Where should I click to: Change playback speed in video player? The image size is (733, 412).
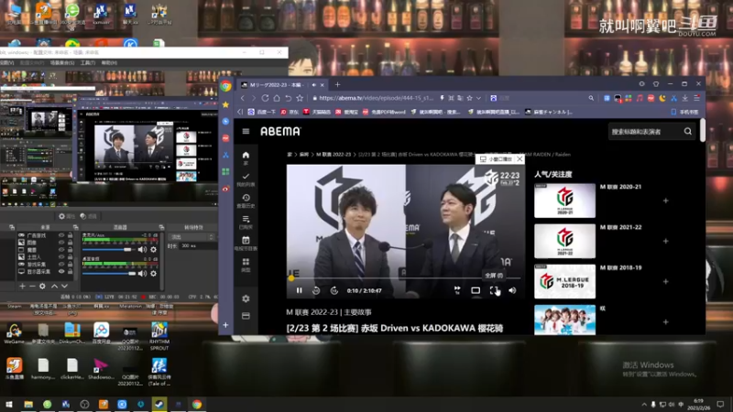pyautogui.click(x=457, y=290)
